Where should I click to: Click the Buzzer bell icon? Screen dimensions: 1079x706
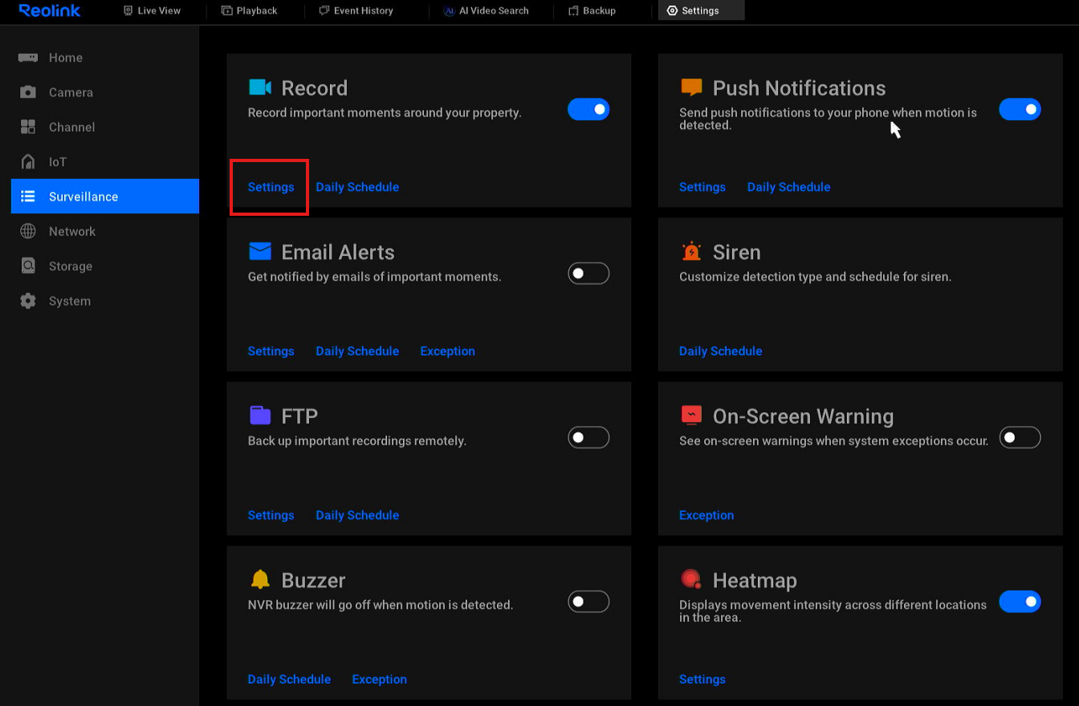(260, 580)
